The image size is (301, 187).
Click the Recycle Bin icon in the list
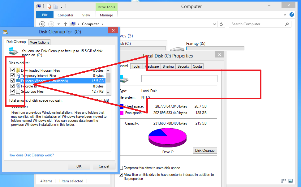pos(18,86)
